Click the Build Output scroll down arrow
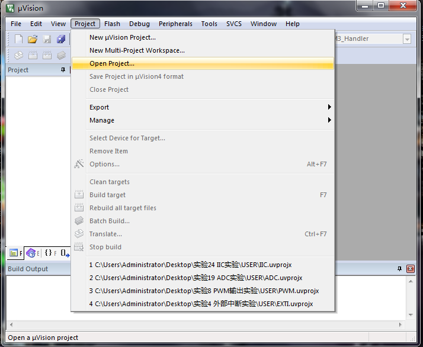Viewport: 423px width, 347px height. point(411,314)
